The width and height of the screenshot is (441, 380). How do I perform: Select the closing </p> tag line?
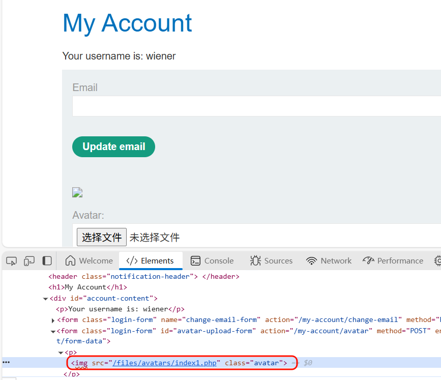71,374
